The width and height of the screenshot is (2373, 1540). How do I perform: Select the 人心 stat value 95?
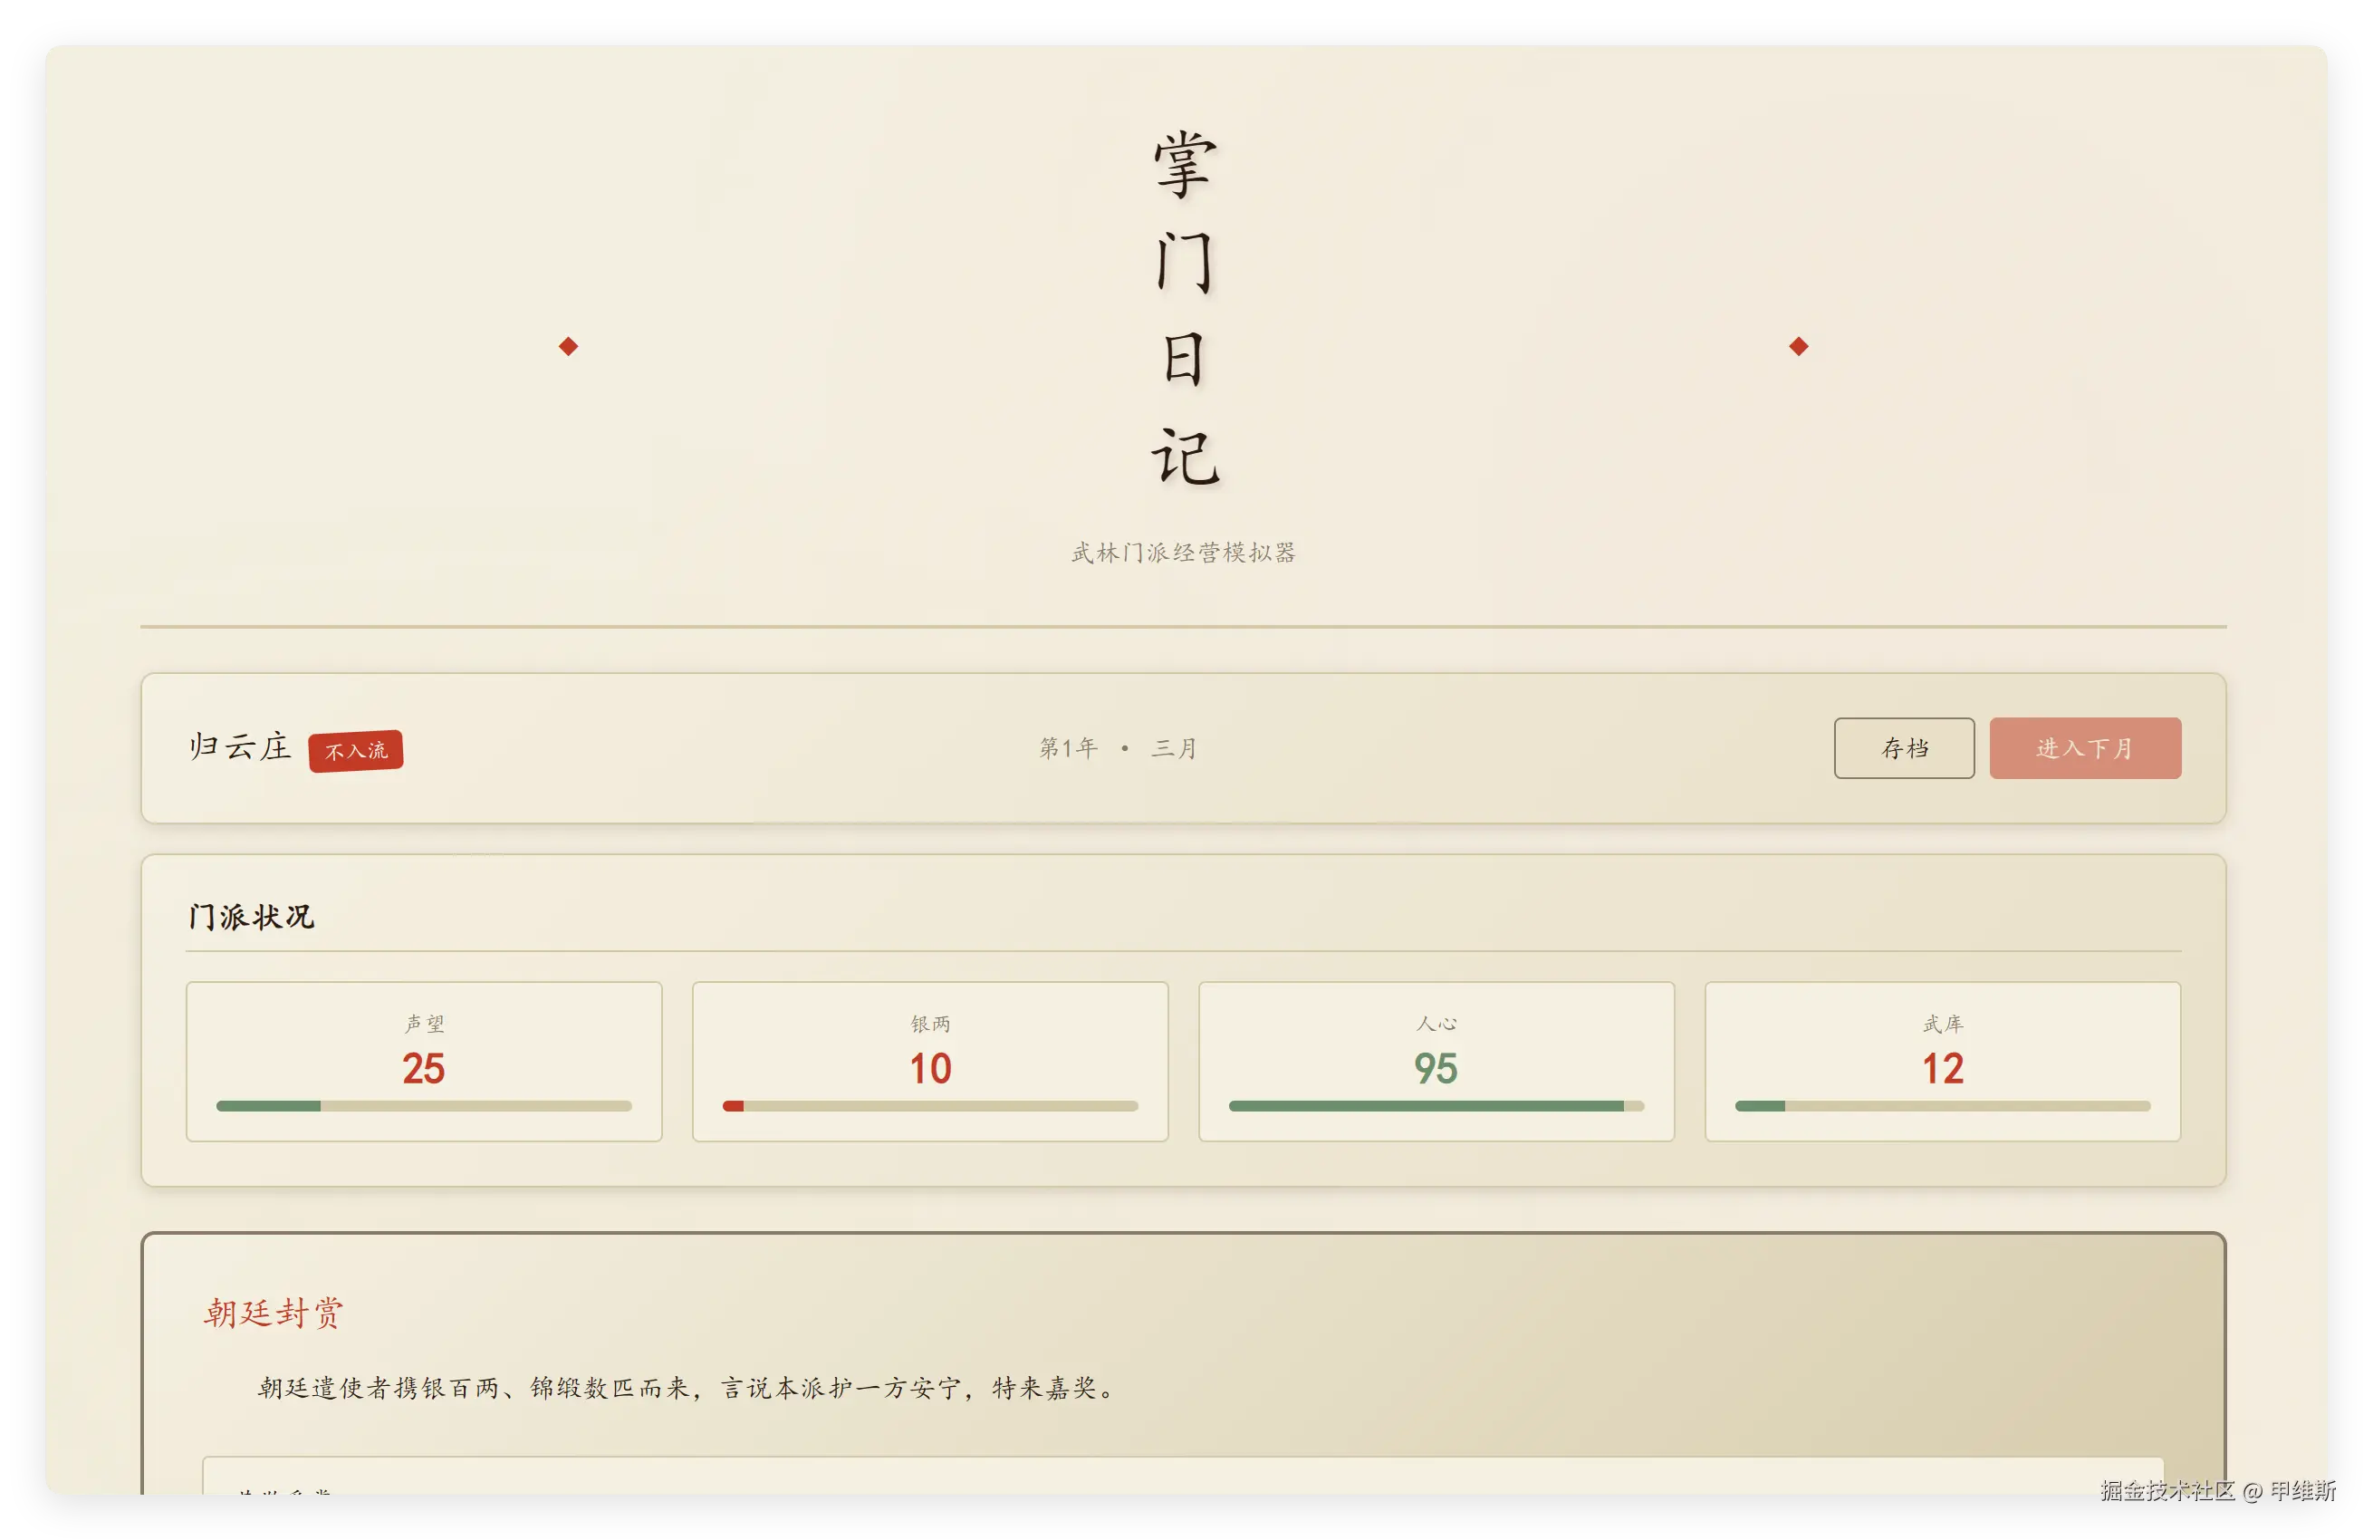[x=1436, y=1068]
